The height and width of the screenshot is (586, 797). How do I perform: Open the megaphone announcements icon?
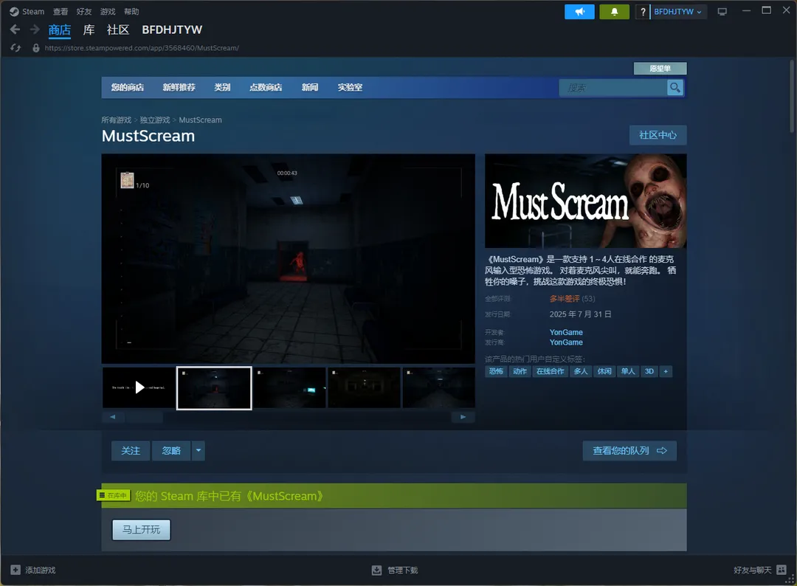pyautogui.click(x=579, y=12)
